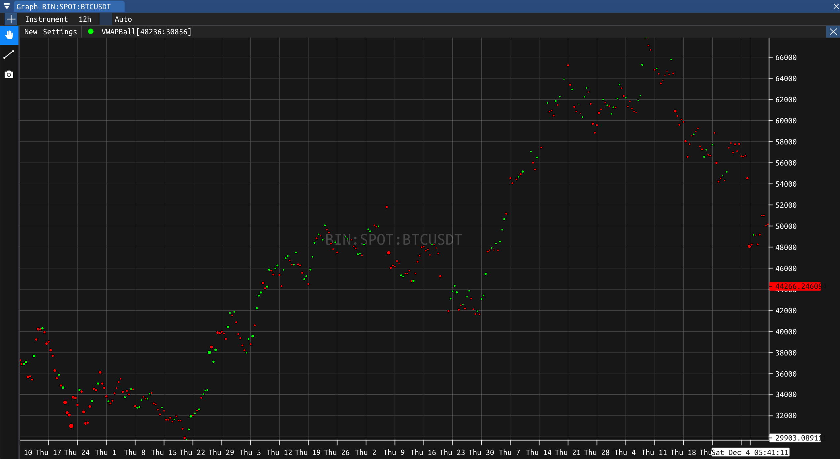This screenshot has height=459, width=840.
Task: Select the line drawing tool
Action: (9, 54)
